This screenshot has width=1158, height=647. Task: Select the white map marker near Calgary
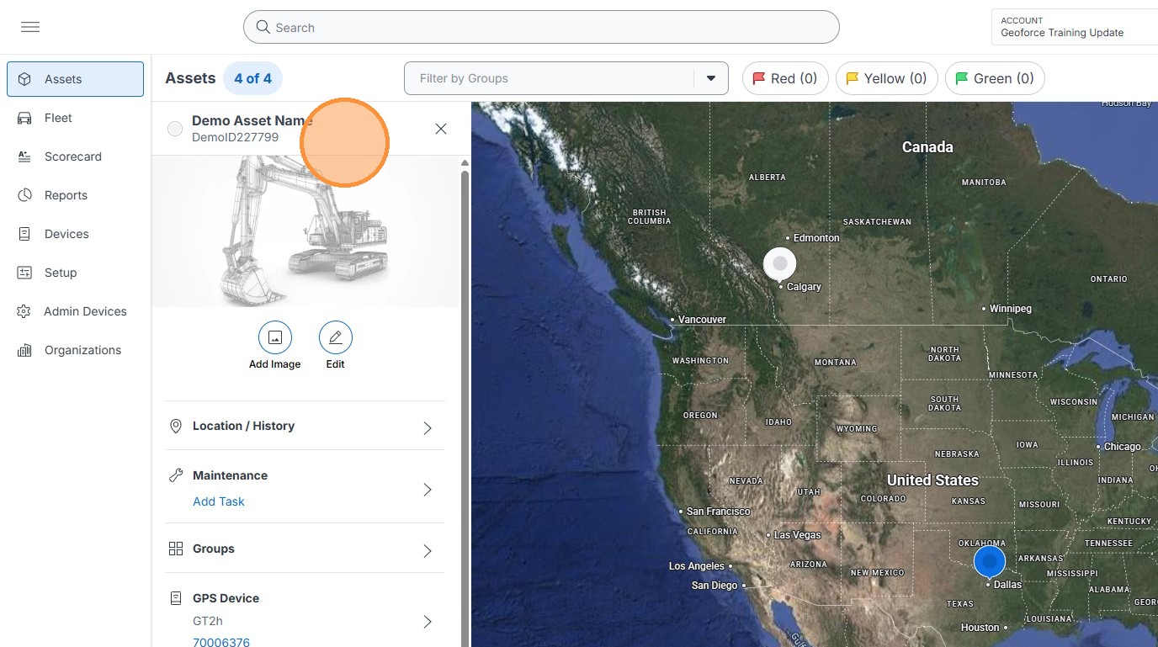tap(780, 264)
